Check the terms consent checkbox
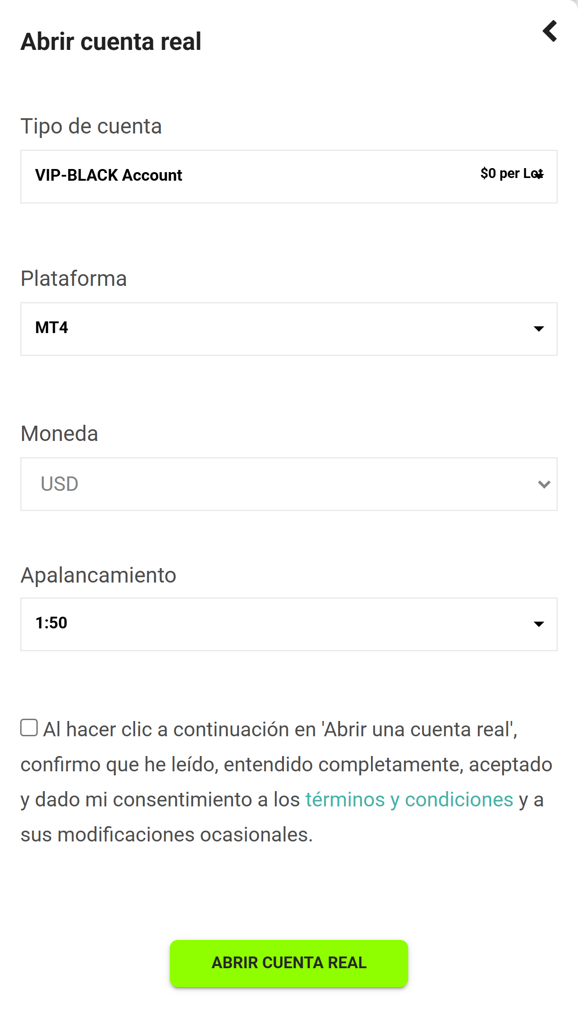Screen dimensions: 578x1010 29,728
